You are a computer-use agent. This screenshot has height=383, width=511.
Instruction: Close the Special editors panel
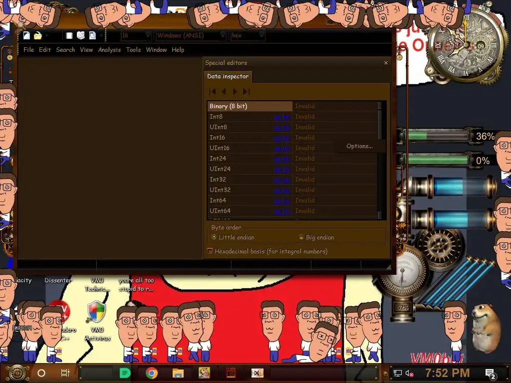click(x=386, y=62)
